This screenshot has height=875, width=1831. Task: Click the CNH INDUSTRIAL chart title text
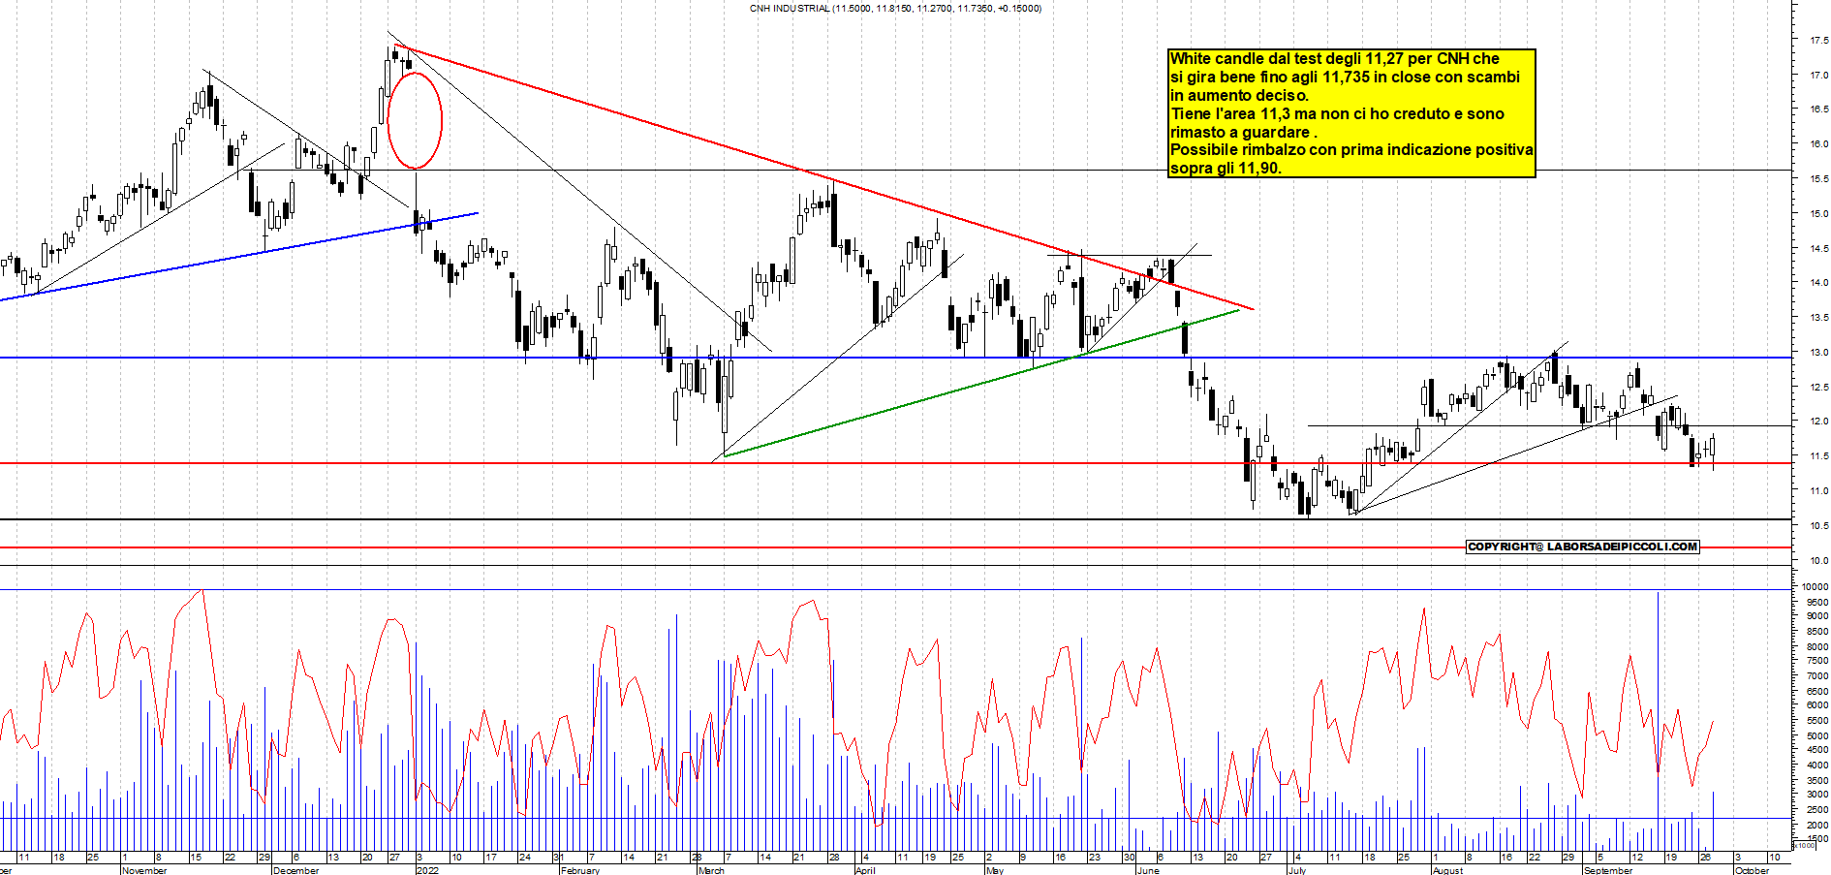click(x=895, y=9)
